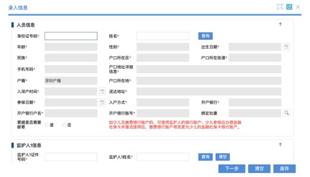Focus the 姓名 input field

(x=163, y=36)
